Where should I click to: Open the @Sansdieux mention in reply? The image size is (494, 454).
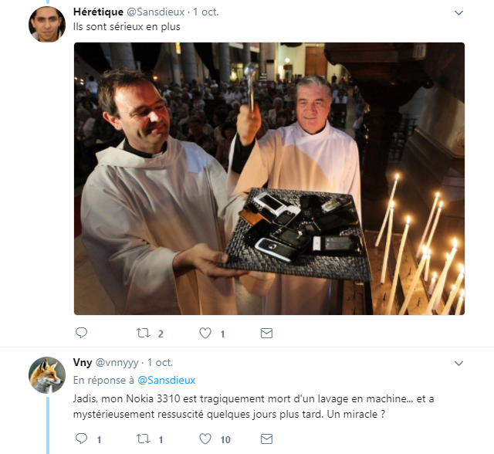click(167, 380)
